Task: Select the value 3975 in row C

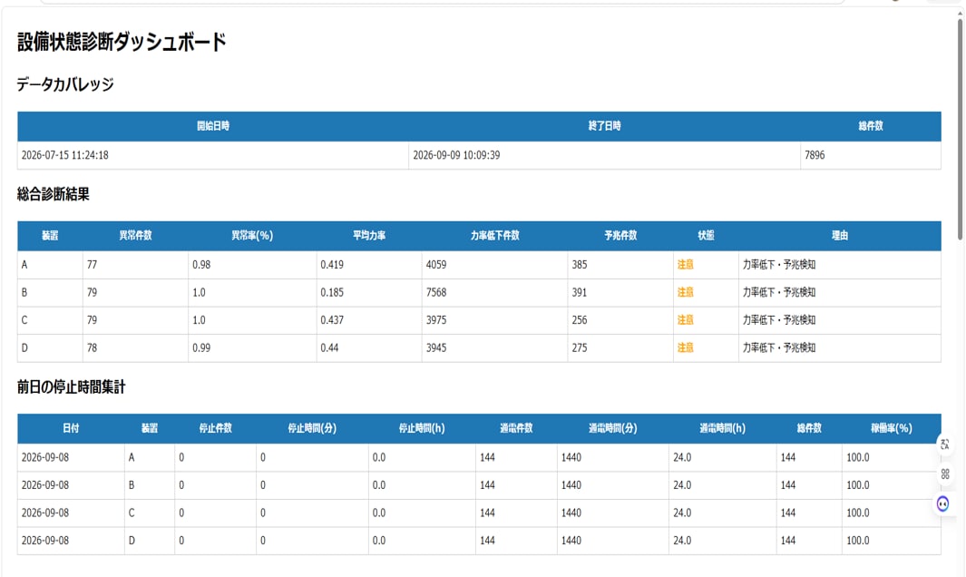Action: click(436, 320)
